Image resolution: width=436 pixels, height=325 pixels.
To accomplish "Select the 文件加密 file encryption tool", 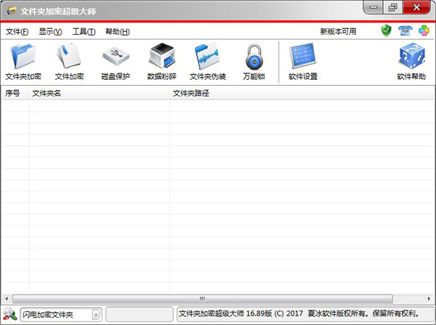I will tap(69, 62).
